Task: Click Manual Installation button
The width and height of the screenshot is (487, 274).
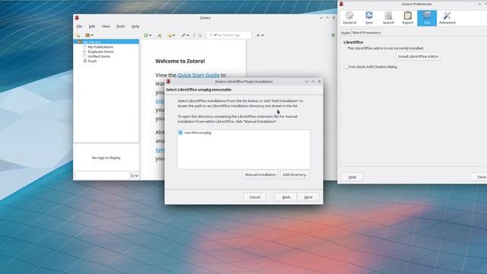Action: pos(260,174)
